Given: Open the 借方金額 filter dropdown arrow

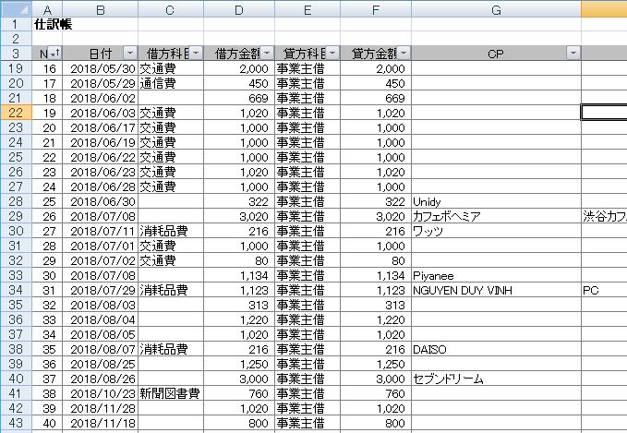Looking at the screenshot, I should coord(267,54).
